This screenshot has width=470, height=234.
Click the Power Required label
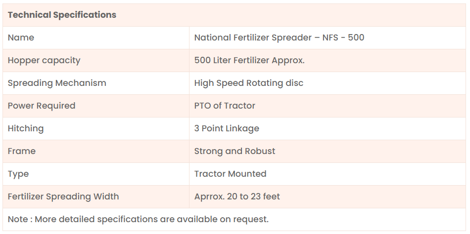[x=42, y=106]
